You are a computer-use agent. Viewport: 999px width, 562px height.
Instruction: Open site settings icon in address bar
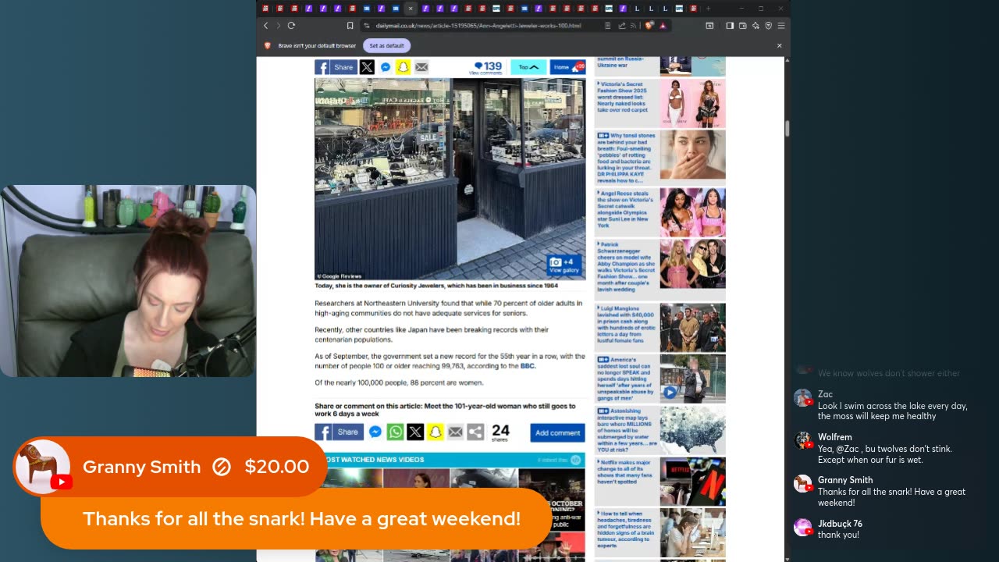tap(366, 26)
